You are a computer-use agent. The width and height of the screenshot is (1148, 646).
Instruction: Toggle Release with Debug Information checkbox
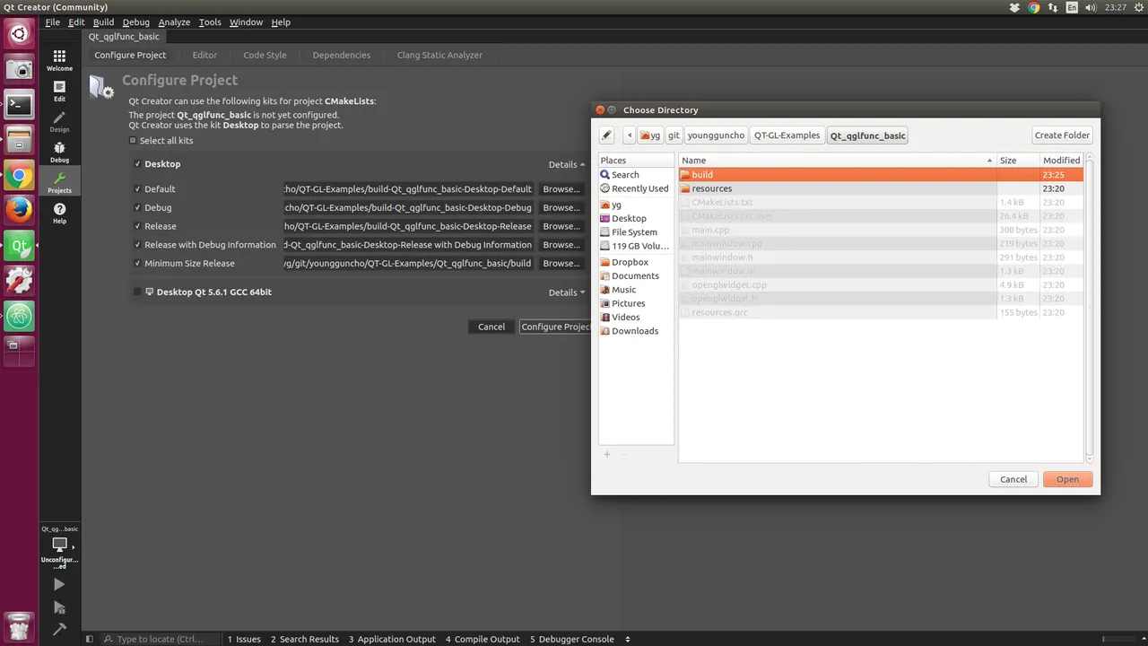pyautogui.click(x=137, y=245)
